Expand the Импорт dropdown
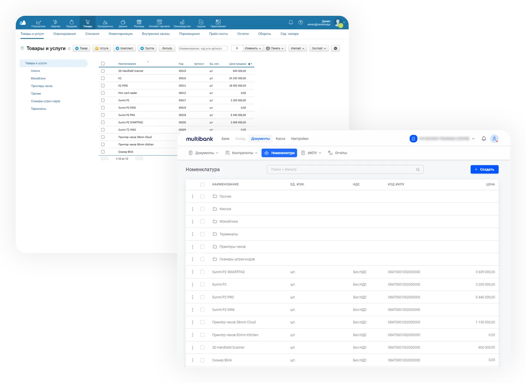526x383 pixels. (x=298, y=48)
